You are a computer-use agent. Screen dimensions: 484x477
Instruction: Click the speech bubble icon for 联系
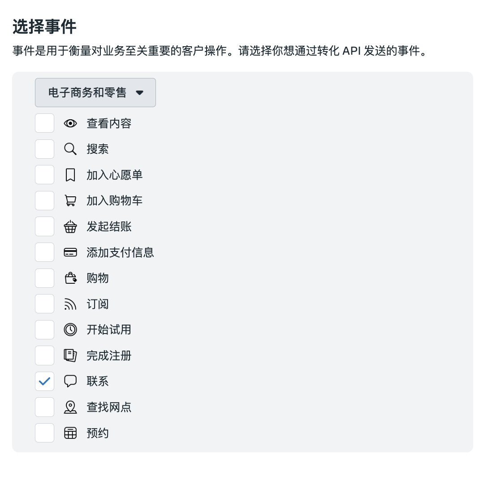pyautogui.click(x=70, y=382)
